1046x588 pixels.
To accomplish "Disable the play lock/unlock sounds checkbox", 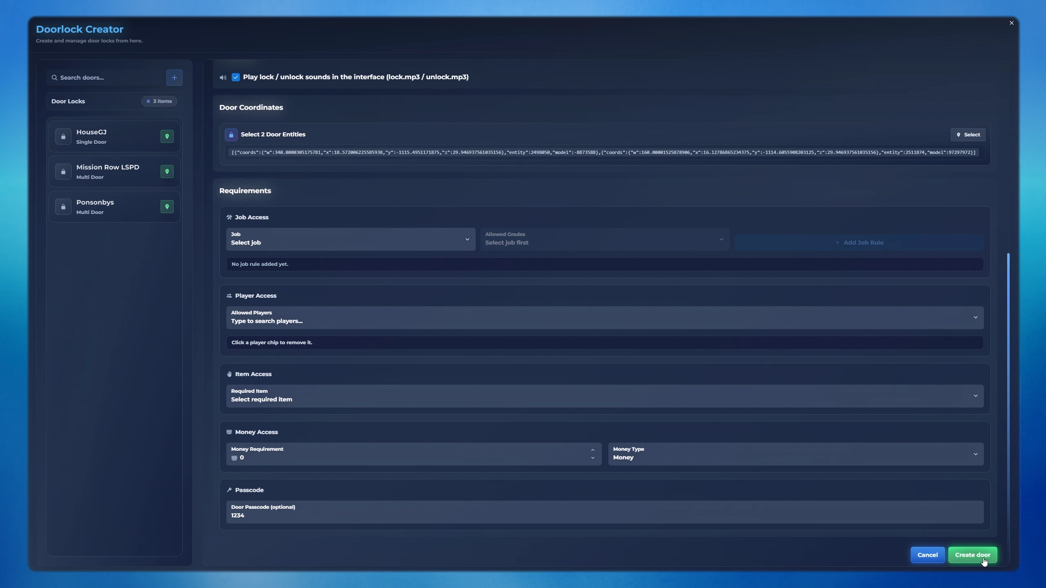I will click(x=236, y=77).
